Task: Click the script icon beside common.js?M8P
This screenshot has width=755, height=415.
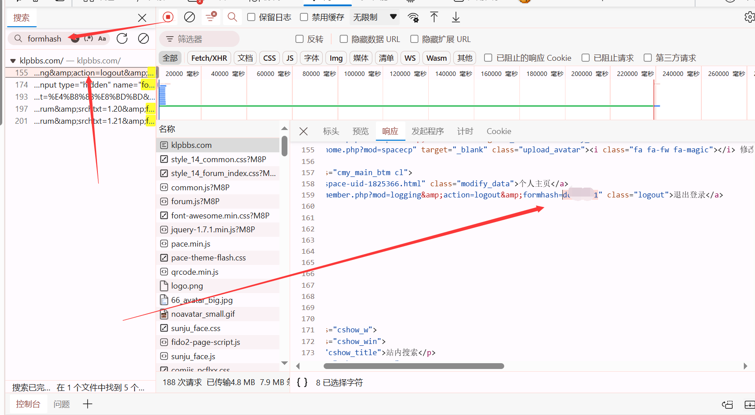Action: point(164,188)
